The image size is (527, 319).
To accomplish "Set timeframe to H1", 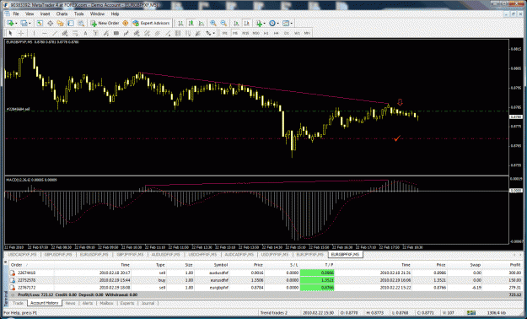I will [266, 33].
